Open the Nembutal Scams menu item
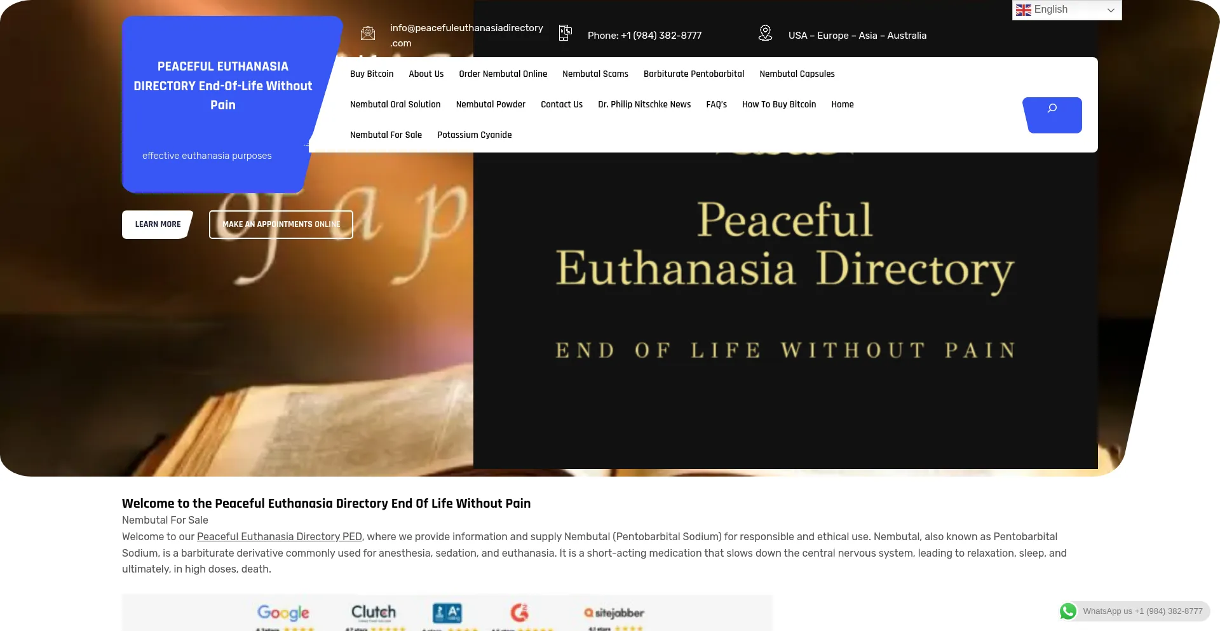The height and width of the screenshot is (631, 1220). [x=595, y=74]
